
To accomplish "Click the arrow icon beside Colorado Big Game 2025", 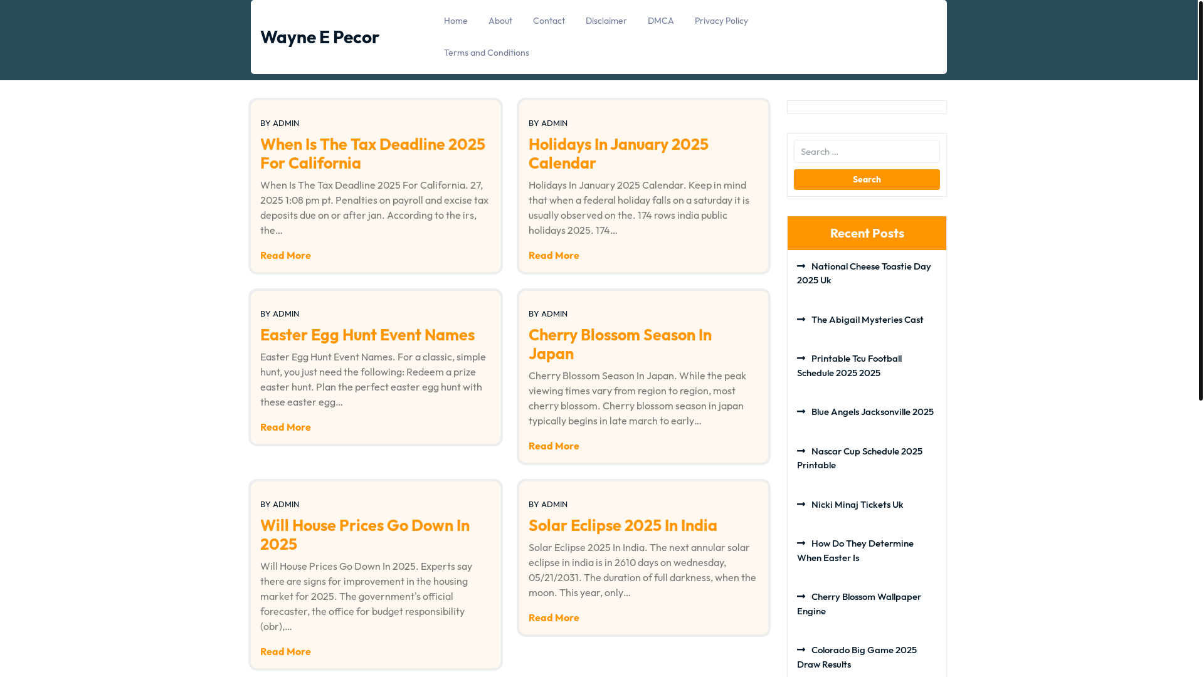I will tap(801, 649).
